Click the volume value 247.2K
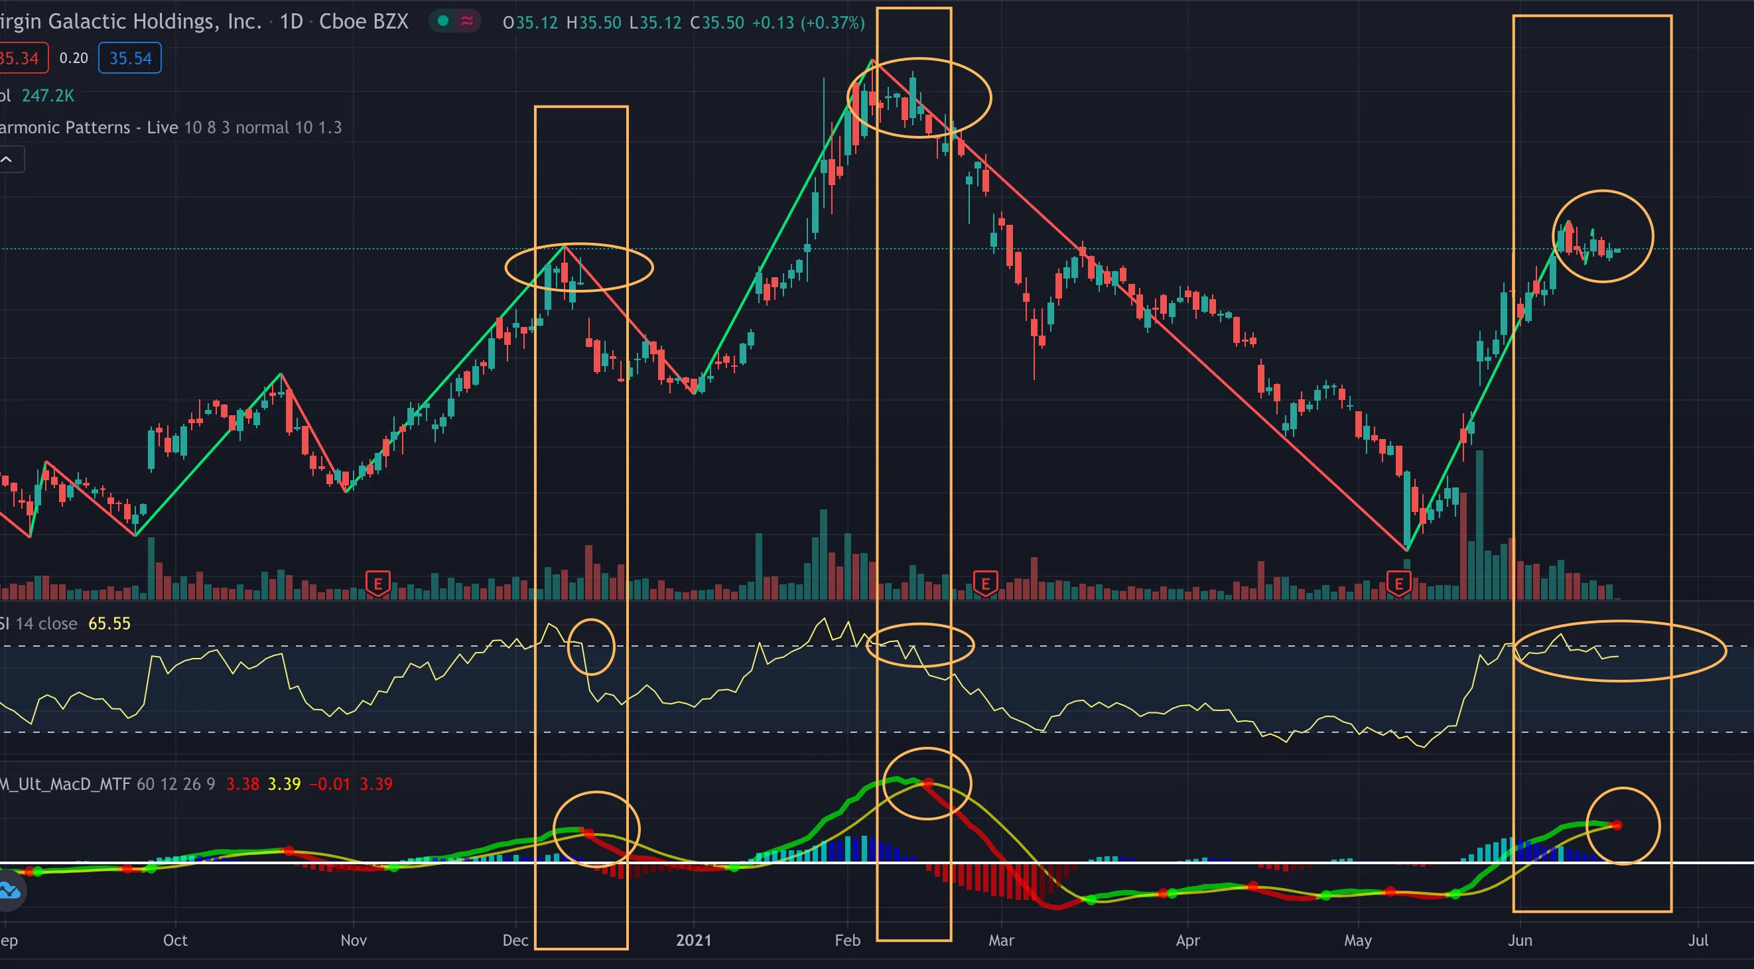 click(48, 96)
